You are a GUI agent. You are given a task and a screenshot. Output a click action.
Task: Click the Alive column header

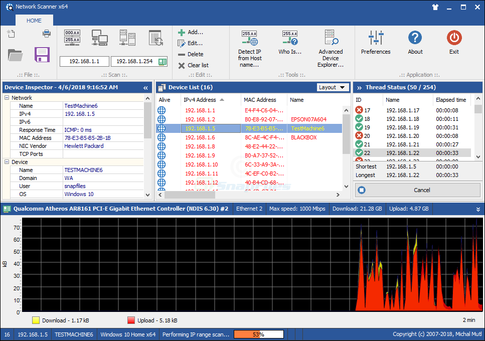[x=168, y=100]
